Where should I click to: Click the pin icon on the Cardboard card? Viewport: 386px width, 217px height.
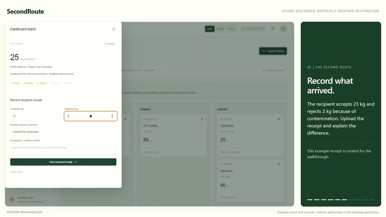(x=279, y=119)
